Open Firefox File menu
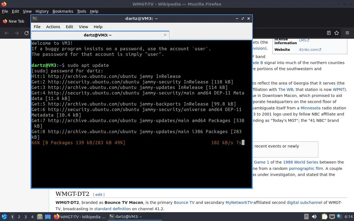The image size is (354, 221). pos(5,11)
